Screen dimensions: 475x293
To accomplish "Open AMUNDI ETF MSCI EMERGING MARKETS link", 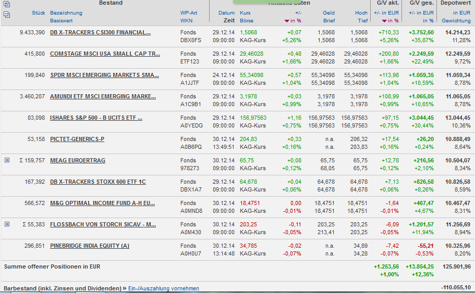I will coord(103,96).
